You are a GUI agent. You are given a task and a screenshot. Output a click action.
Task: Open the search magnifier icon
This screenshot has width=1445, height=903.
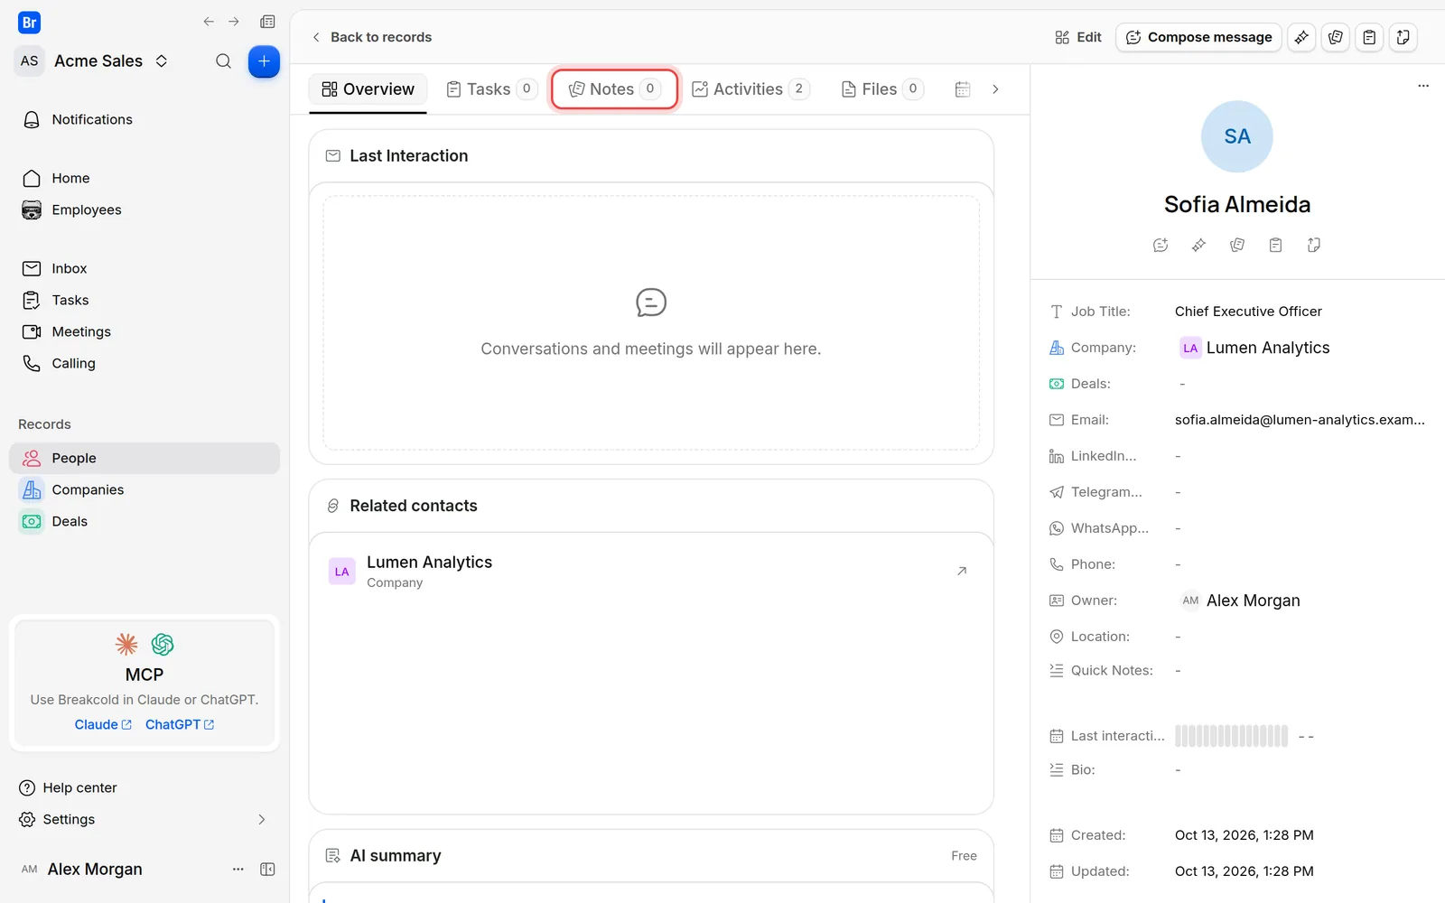pyautogui.click(x=223, y=61)
